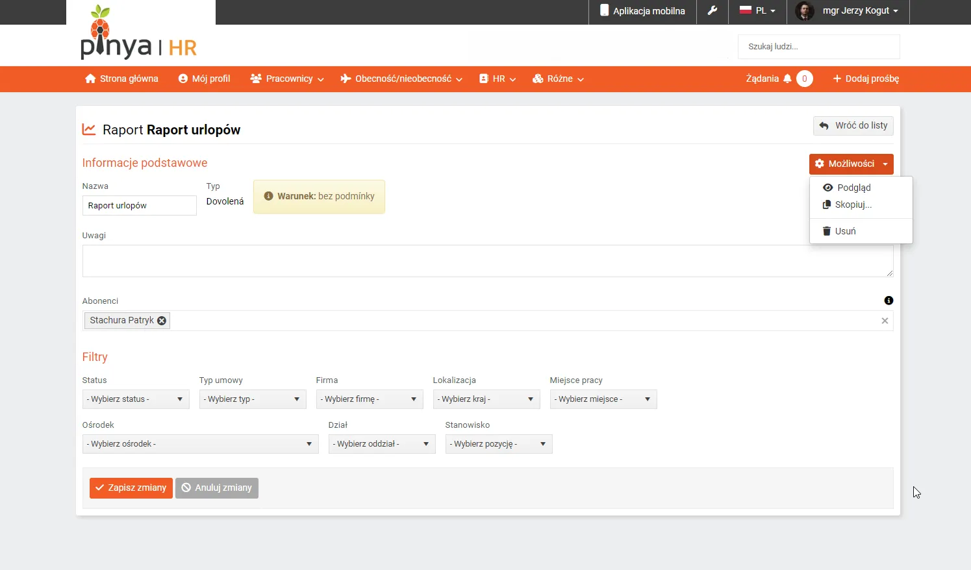Image resolution: width=971 pixels, height=570 pixels.
Task: Click the Warunek info icon
Action: [x=268, y=196]
